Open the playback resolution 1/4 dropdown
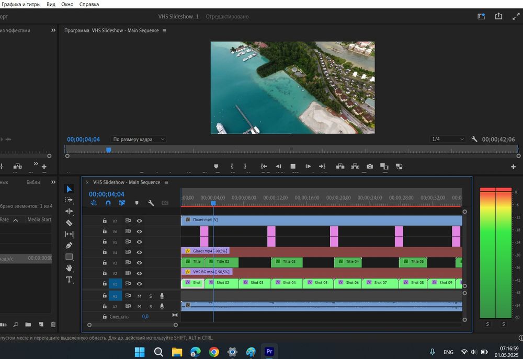 coord(447,140)
